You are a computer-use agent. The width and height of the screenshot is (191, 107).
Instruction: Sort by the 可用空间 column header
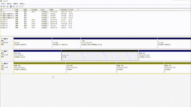pos(64,10)
